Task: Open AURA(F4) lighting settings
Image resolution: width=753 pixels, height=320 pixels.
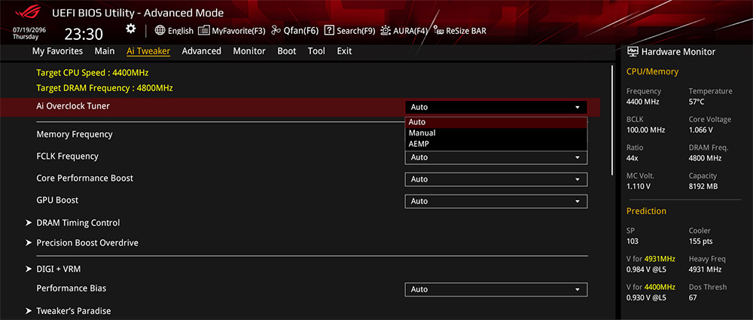Action: (x=404, y=31)
